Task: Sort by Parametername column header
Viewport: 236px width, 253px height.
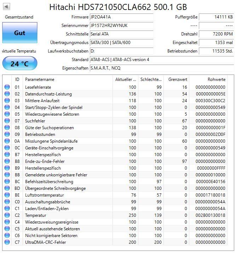Action: (68, 79)
